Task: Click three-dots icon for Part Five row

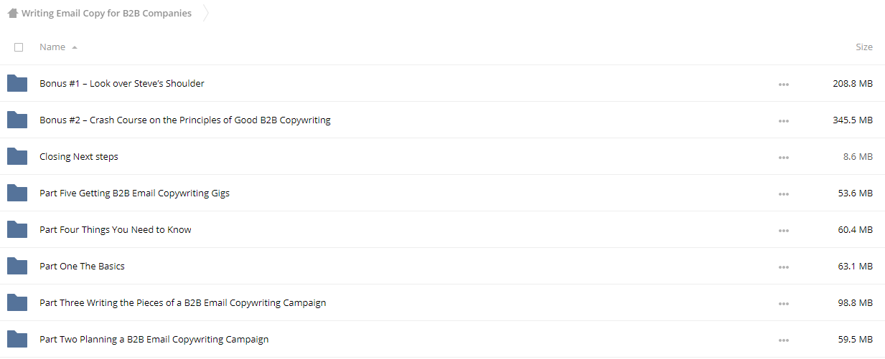Action: pyautogui.click(x=784, y=194)
